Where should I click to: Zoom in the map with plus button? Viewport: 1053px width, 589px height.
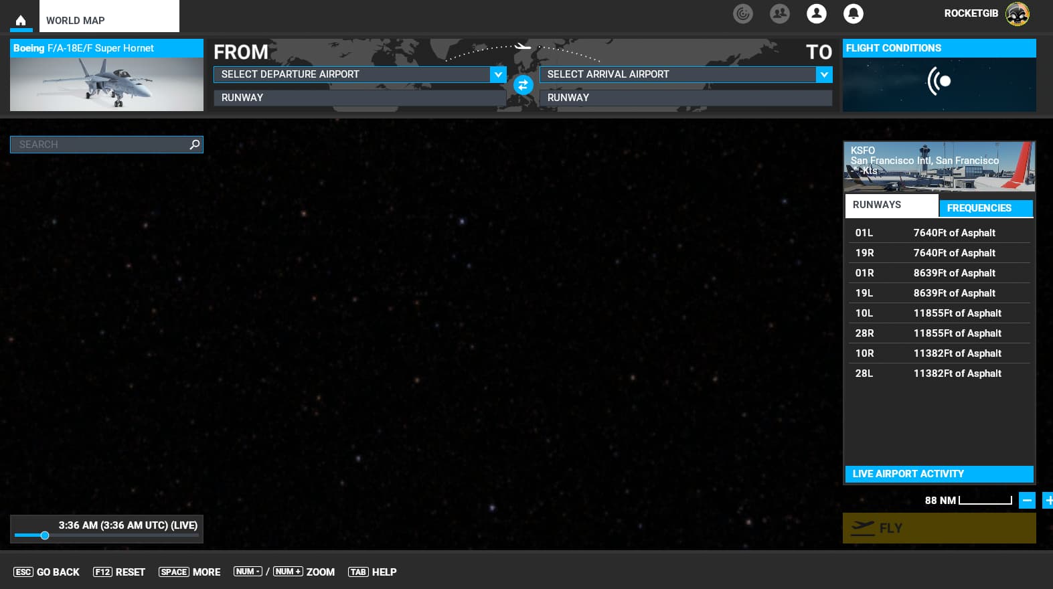(x=1048, y=500)
